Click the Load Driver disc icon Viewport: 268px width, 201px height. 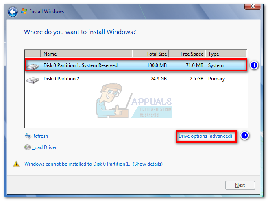[x=27, y=147]
